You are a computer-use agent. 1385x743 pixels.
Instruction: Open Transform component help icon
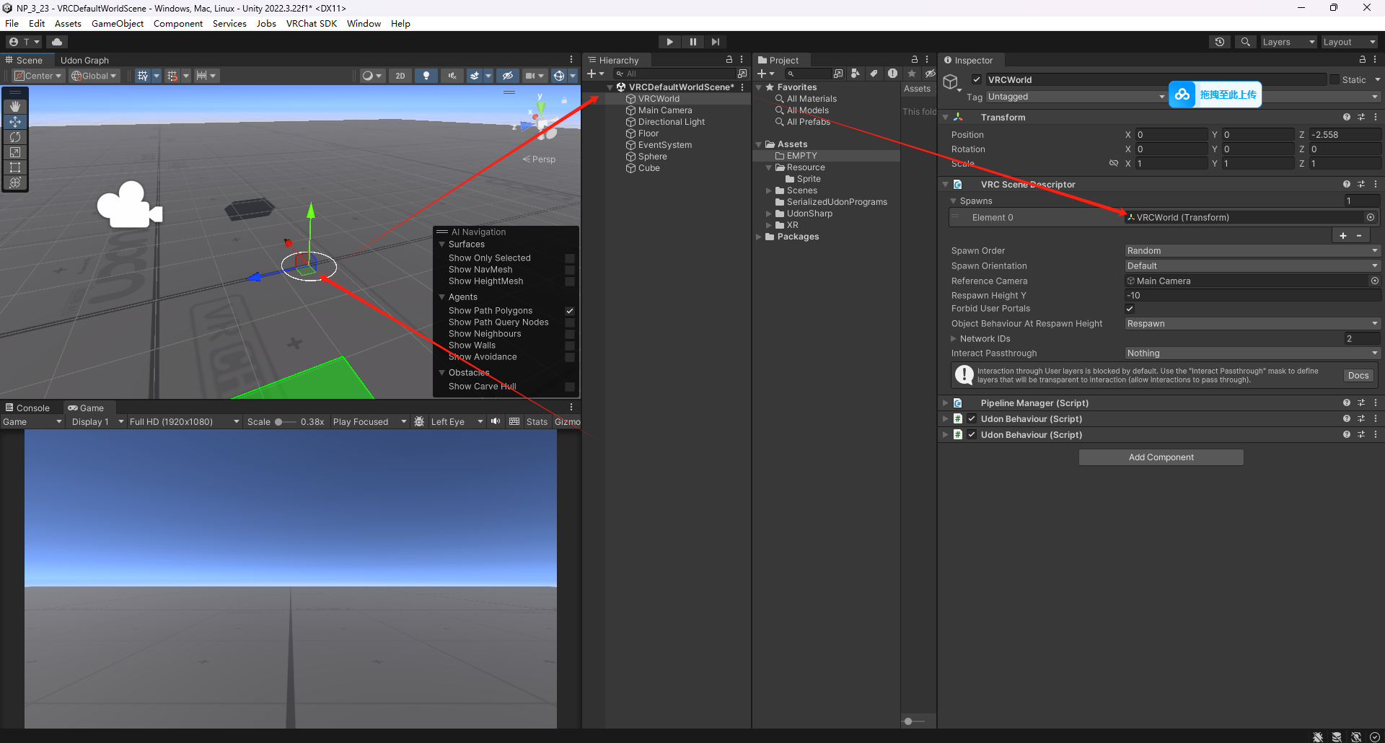[x=1347, y=117]
